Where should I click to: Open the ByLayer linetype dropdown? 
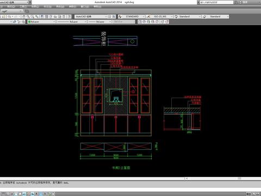pos(72,22)
